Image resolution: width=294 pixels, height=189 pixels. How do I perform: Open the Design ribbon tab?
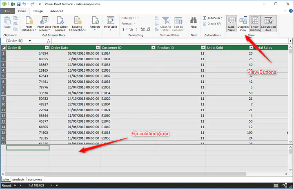tap(38, 11)
